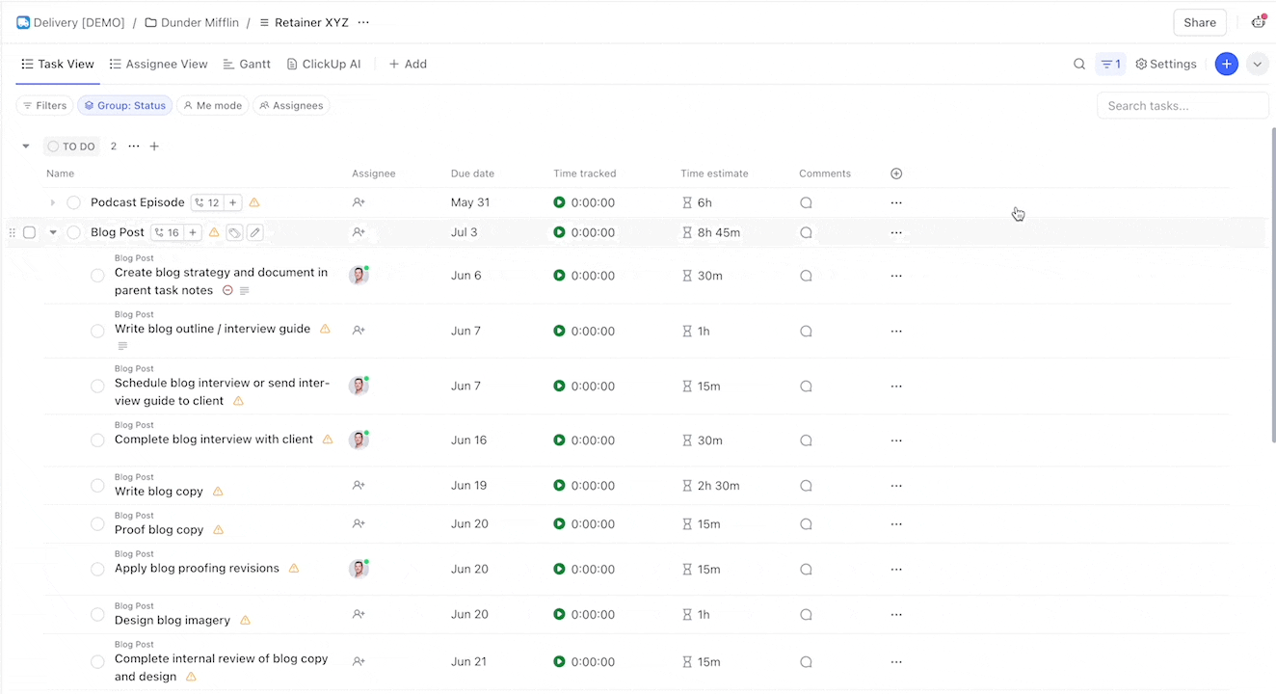This screenshot has height=694, width=1276.
Task: Click the Search tasks input field
Action: pyautogui.click(x=1183, y=106)
